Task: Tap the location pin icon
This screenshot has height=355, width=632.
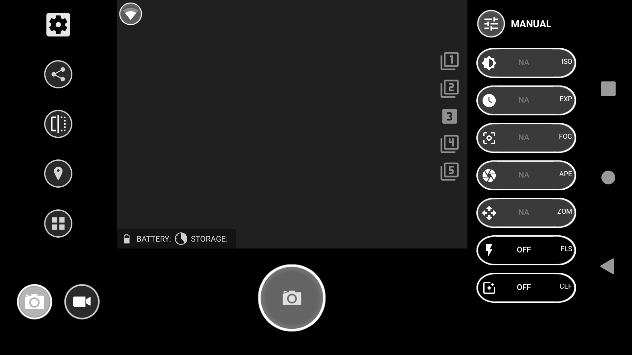Action: tap(58, 174)
